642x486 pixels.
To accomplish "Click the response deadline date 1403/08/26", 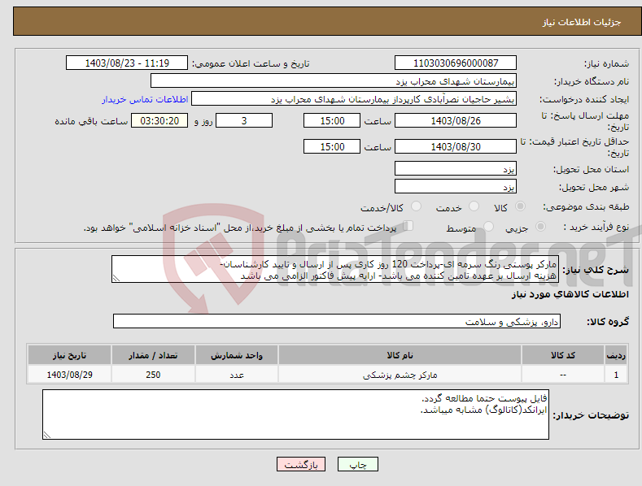I will point(456,120).
